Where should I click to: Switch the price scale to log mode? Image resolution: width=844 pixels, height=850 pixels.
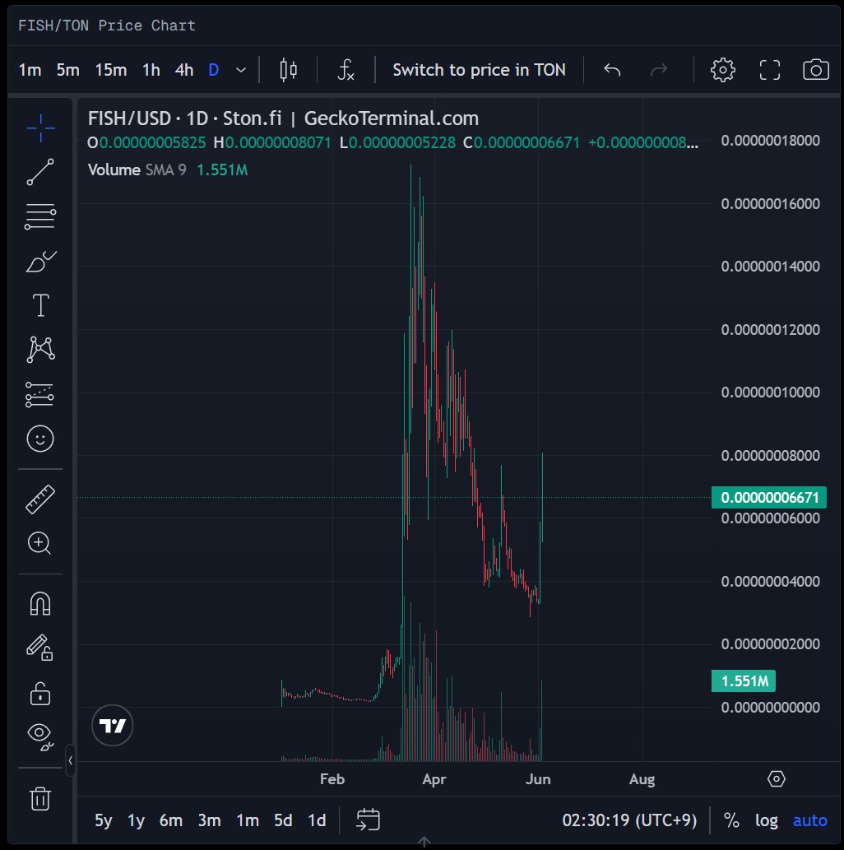[766, 820]
